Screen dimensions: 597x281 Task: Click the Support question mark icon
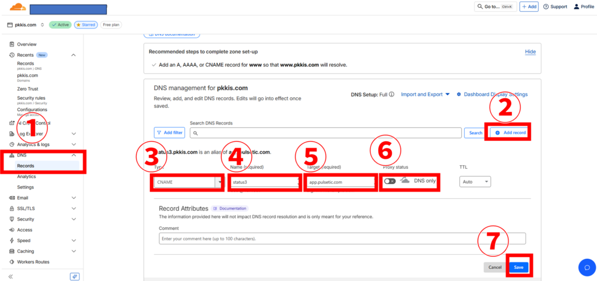coord(546,7)
